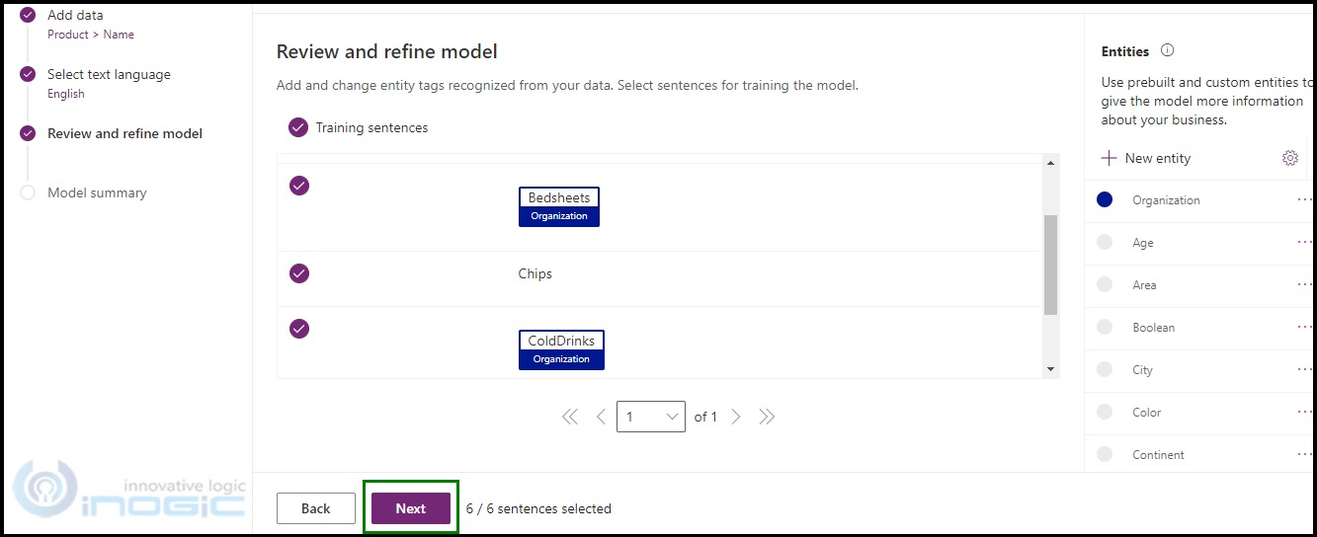1317x537 pixels.
Task: Go to the first page arrow
Action: [570, 417]
